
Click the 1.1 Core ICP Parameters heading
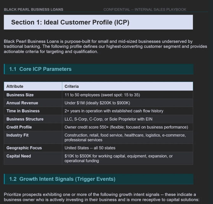pyautogui.click(x=40, y=69)
